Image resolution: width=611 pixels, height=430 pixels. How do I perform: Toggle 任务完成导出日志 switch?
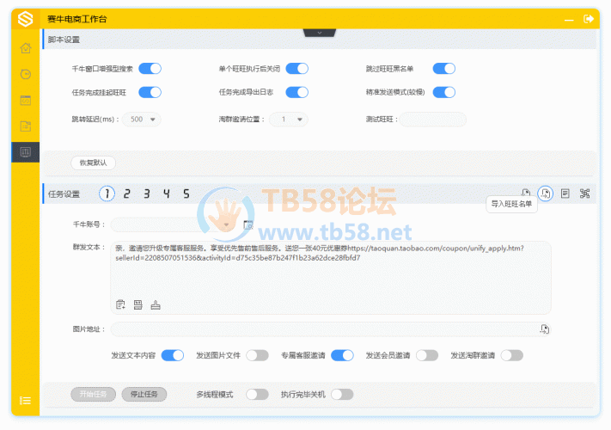click(x=297, y=92)
